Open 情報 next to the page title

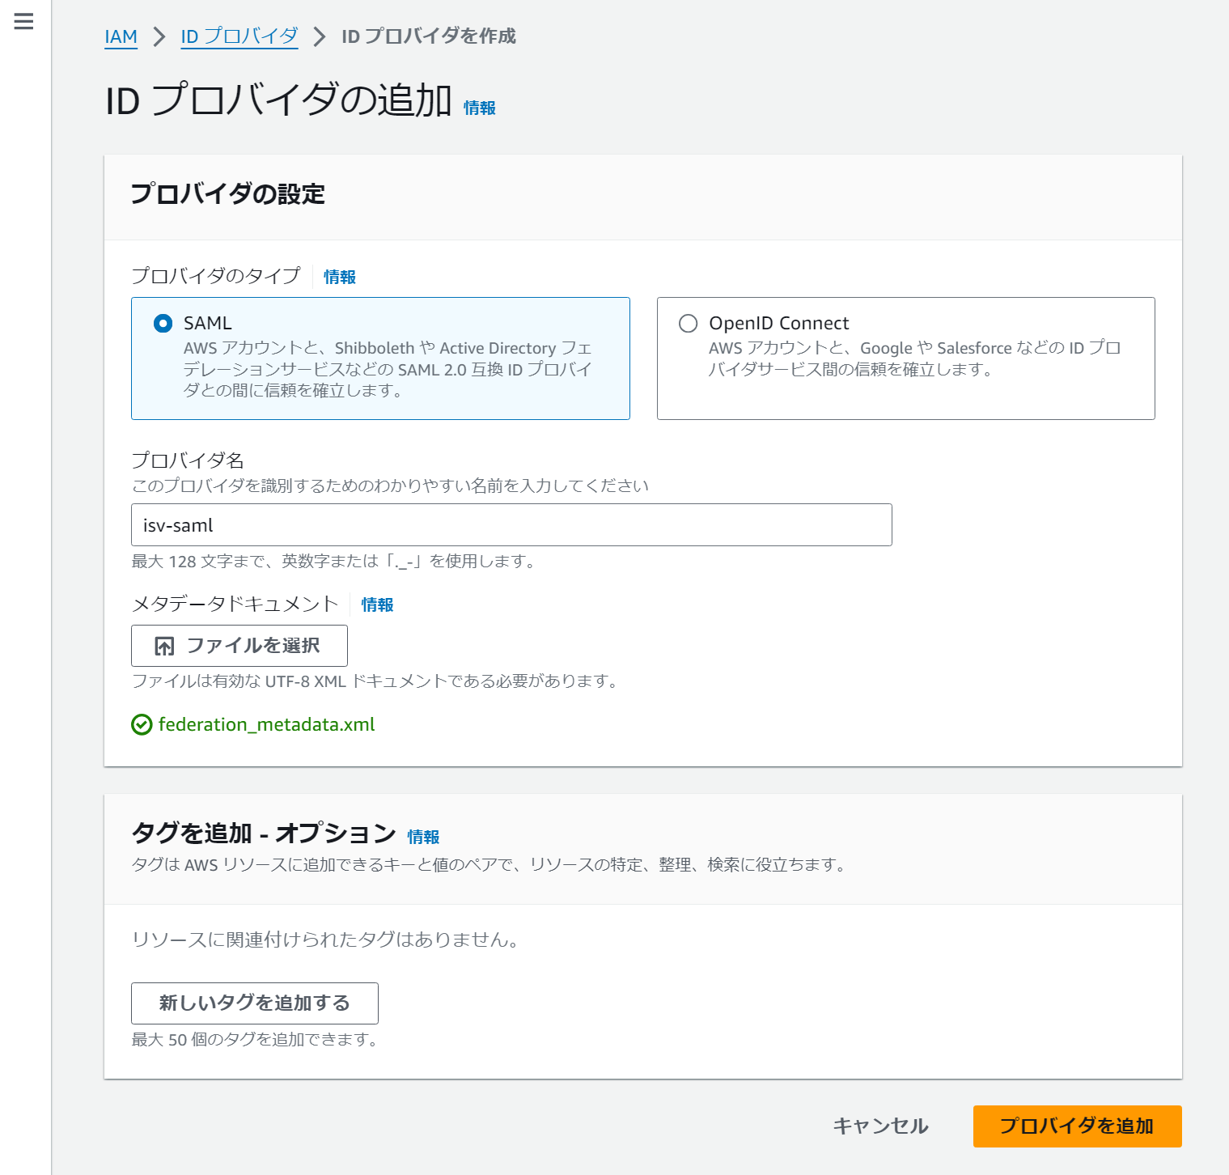point(479,107)
